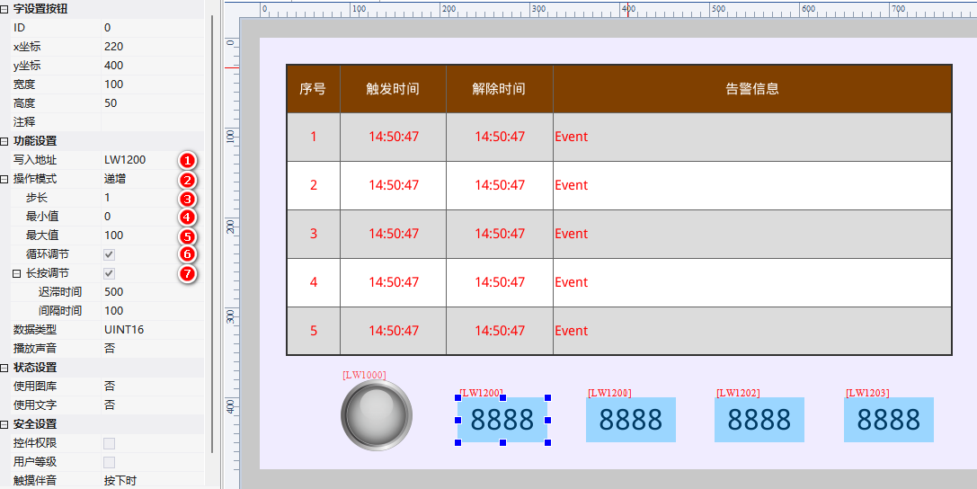Click red badge 4 next to 最小值
The width and height of the screenshot is (977, 489).
[x=186, y=217]
